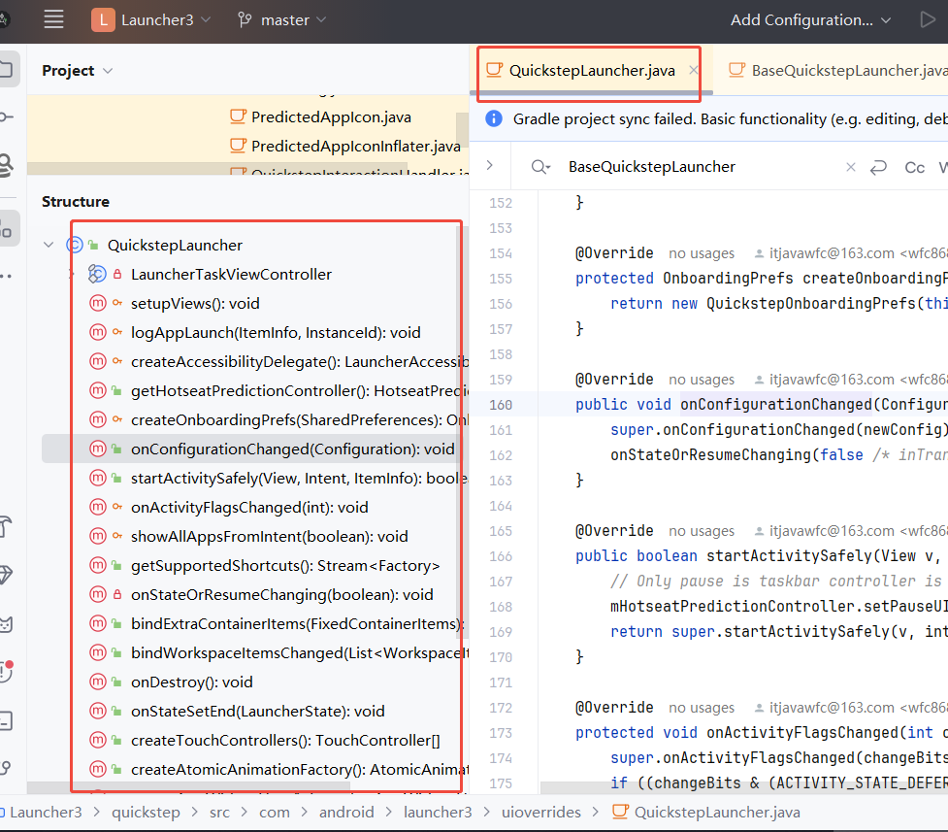This screenshot has width=948, height=832.
Task: Select onActivityFlagsChanged(int) method
Action: (249, 507)
